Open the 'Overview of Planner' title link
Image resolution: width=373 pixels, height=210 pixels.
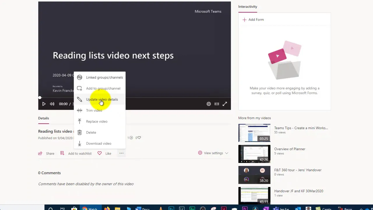pos(290,149)
